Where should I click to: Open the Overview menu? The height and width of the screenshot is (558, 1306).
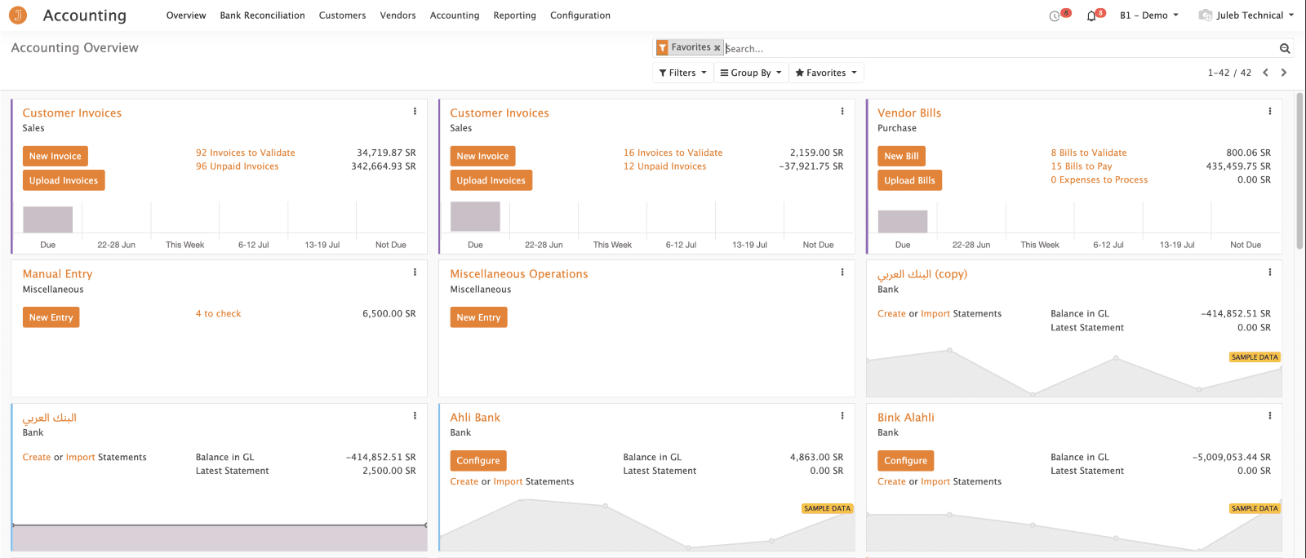pyautogui.click(x=186, y=15)
